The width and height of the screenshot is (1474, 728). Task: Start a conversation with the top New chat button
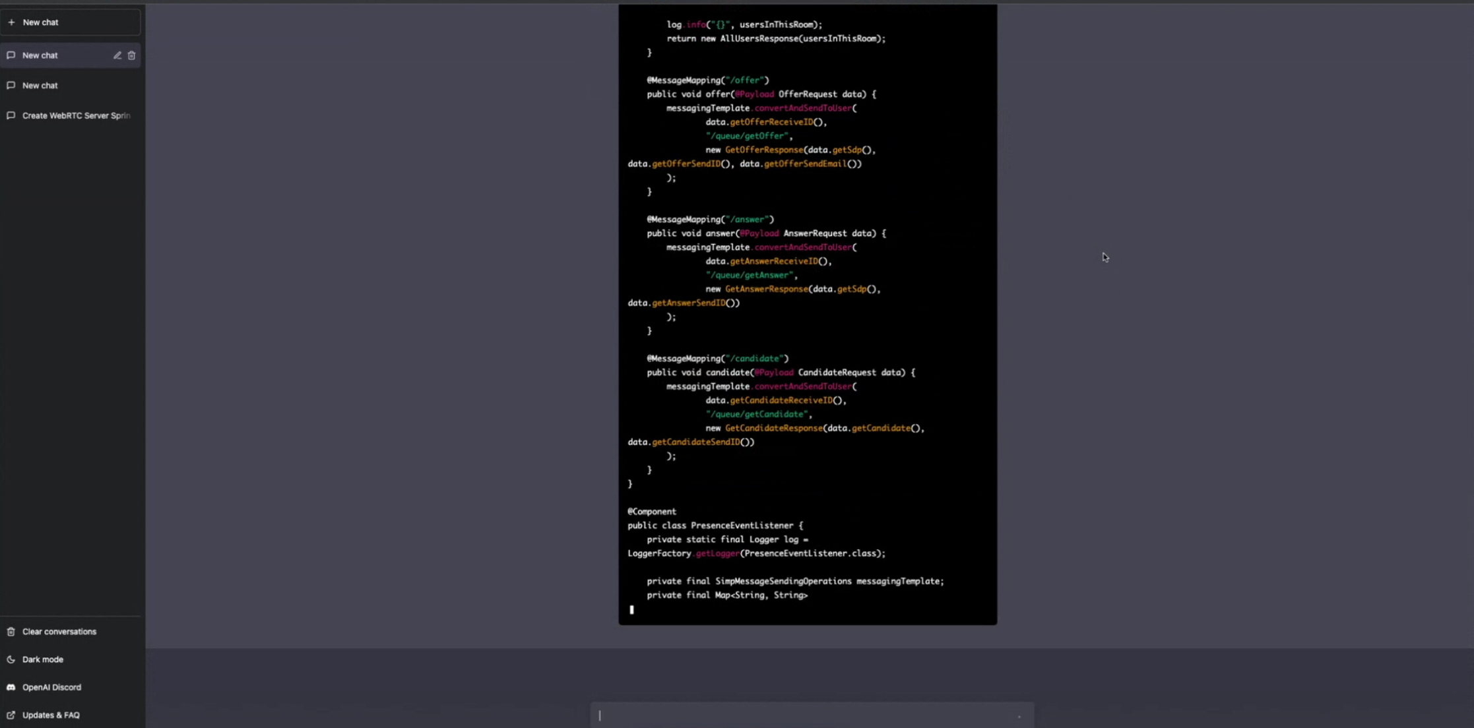[70, 22]
